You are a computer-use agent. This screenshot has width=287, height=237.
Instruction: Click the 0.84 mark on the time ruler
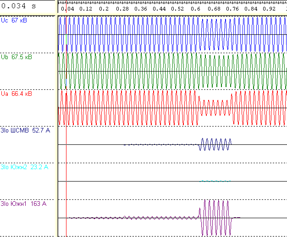tap(251, 9)
